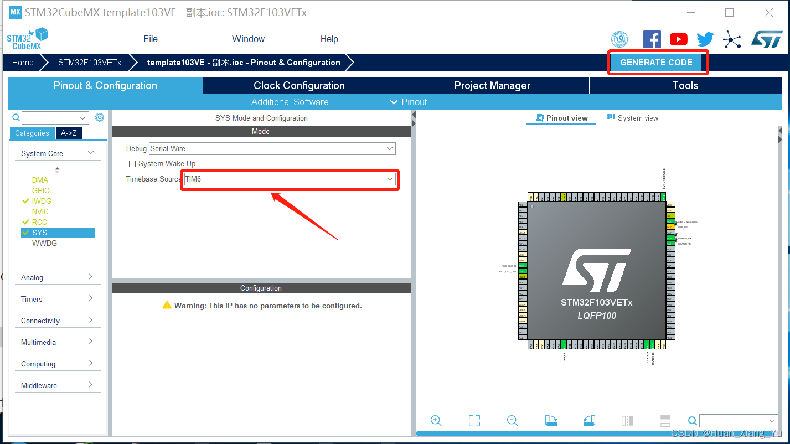This screenshot has width=790, height=444.
Task: Click the GENERATE CODE button
Action: tap(658, 62)
